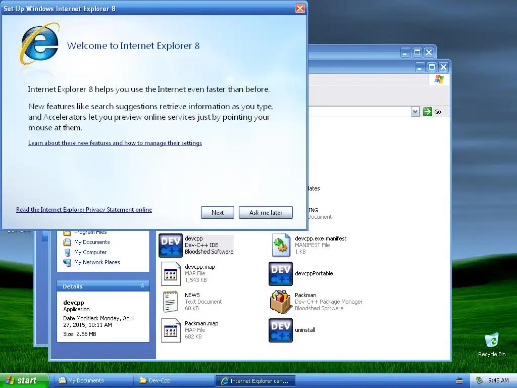Click the devcppPortable file name label
The width and height of the screenshot is (517, 388).
tap(314, 273)
